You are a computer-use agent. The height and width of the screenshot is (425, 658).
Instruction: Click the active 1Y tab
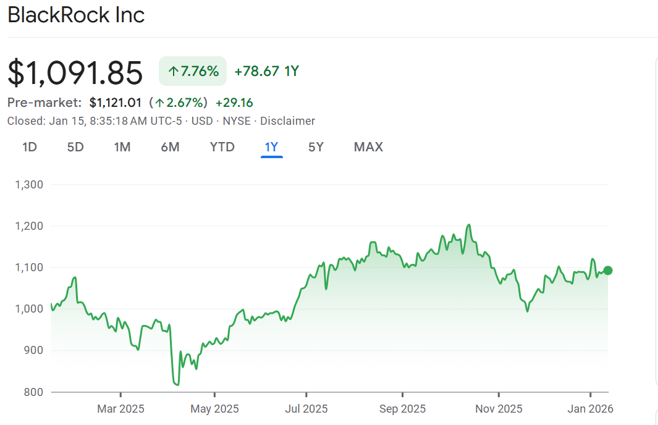(x=272, y=147)
